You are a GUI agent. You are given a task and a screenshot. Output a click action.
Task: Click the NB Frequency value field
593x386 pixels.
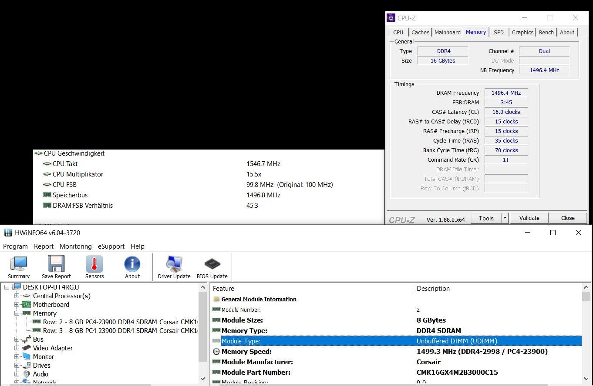(544, 70)
